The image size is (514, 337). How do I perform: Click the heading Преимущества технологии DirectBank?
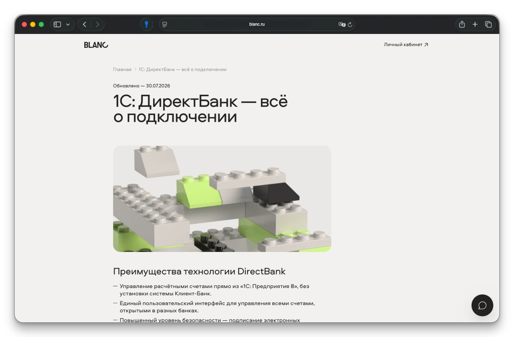[199, 271]
